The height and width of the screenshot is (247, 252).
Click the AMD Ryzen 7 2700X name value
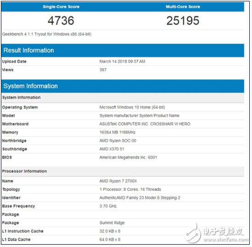118,181
